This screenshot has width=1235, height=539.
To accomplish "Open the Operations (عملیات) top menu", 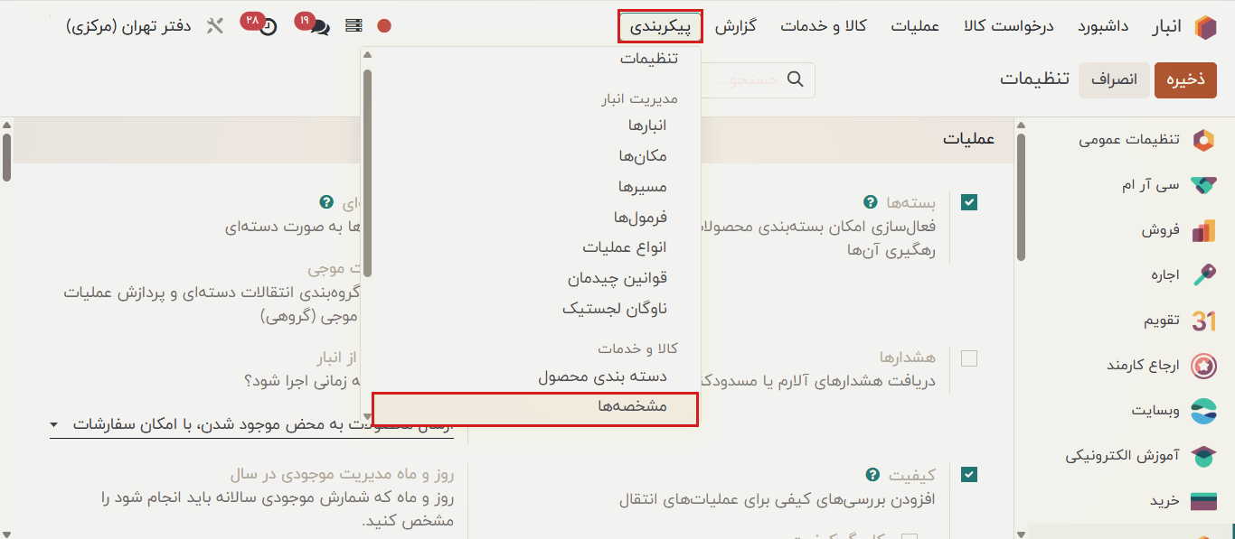I will [x=916, y=26].
